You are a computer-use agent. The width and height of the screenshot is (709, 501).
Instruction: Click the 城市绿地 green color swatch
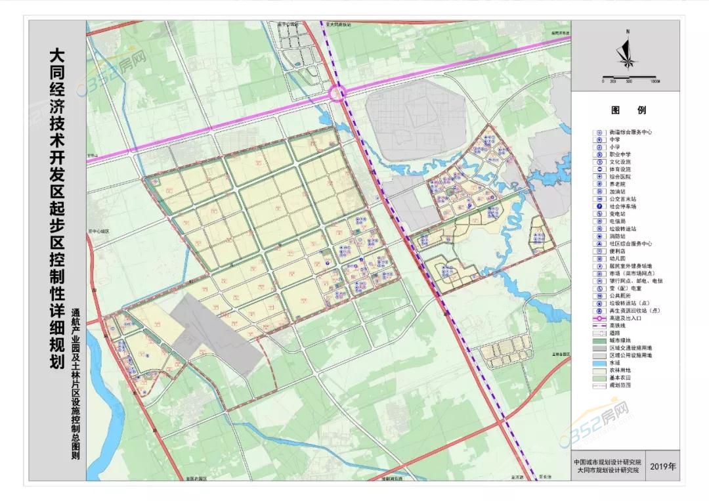pos(599,340)
